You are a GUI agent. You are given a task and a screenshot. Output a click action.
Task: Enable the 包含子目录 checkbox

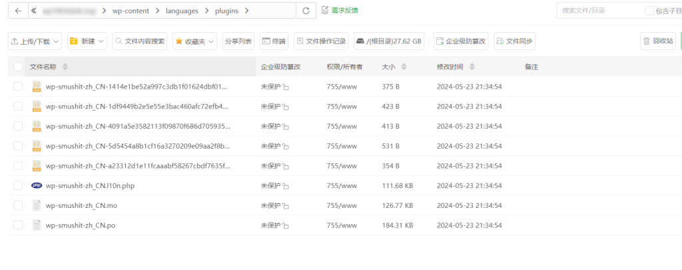(649, 11)
